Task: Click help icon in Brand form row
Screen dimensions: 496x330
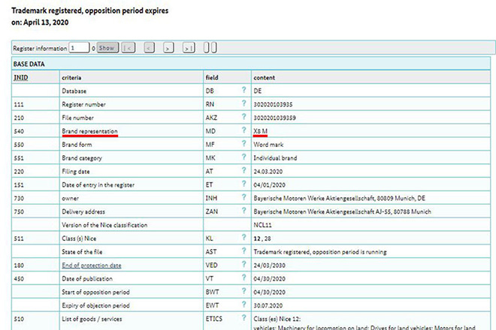Action: coord(243,144)
